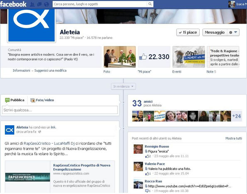Click the 'circa un'ora fa' timestamp
247x194 pixels.
pyautogui.click(x=26, y=132)
